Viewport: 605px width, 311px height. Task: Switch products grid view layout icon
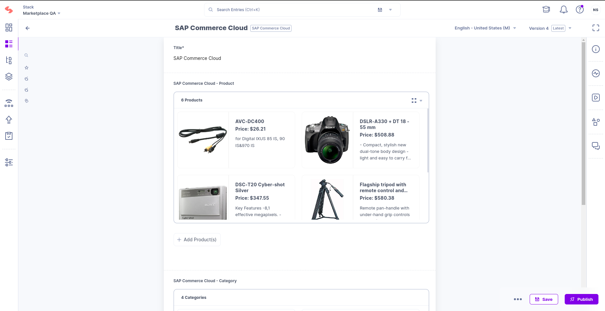pyautogui.click(x=414, y=101)
